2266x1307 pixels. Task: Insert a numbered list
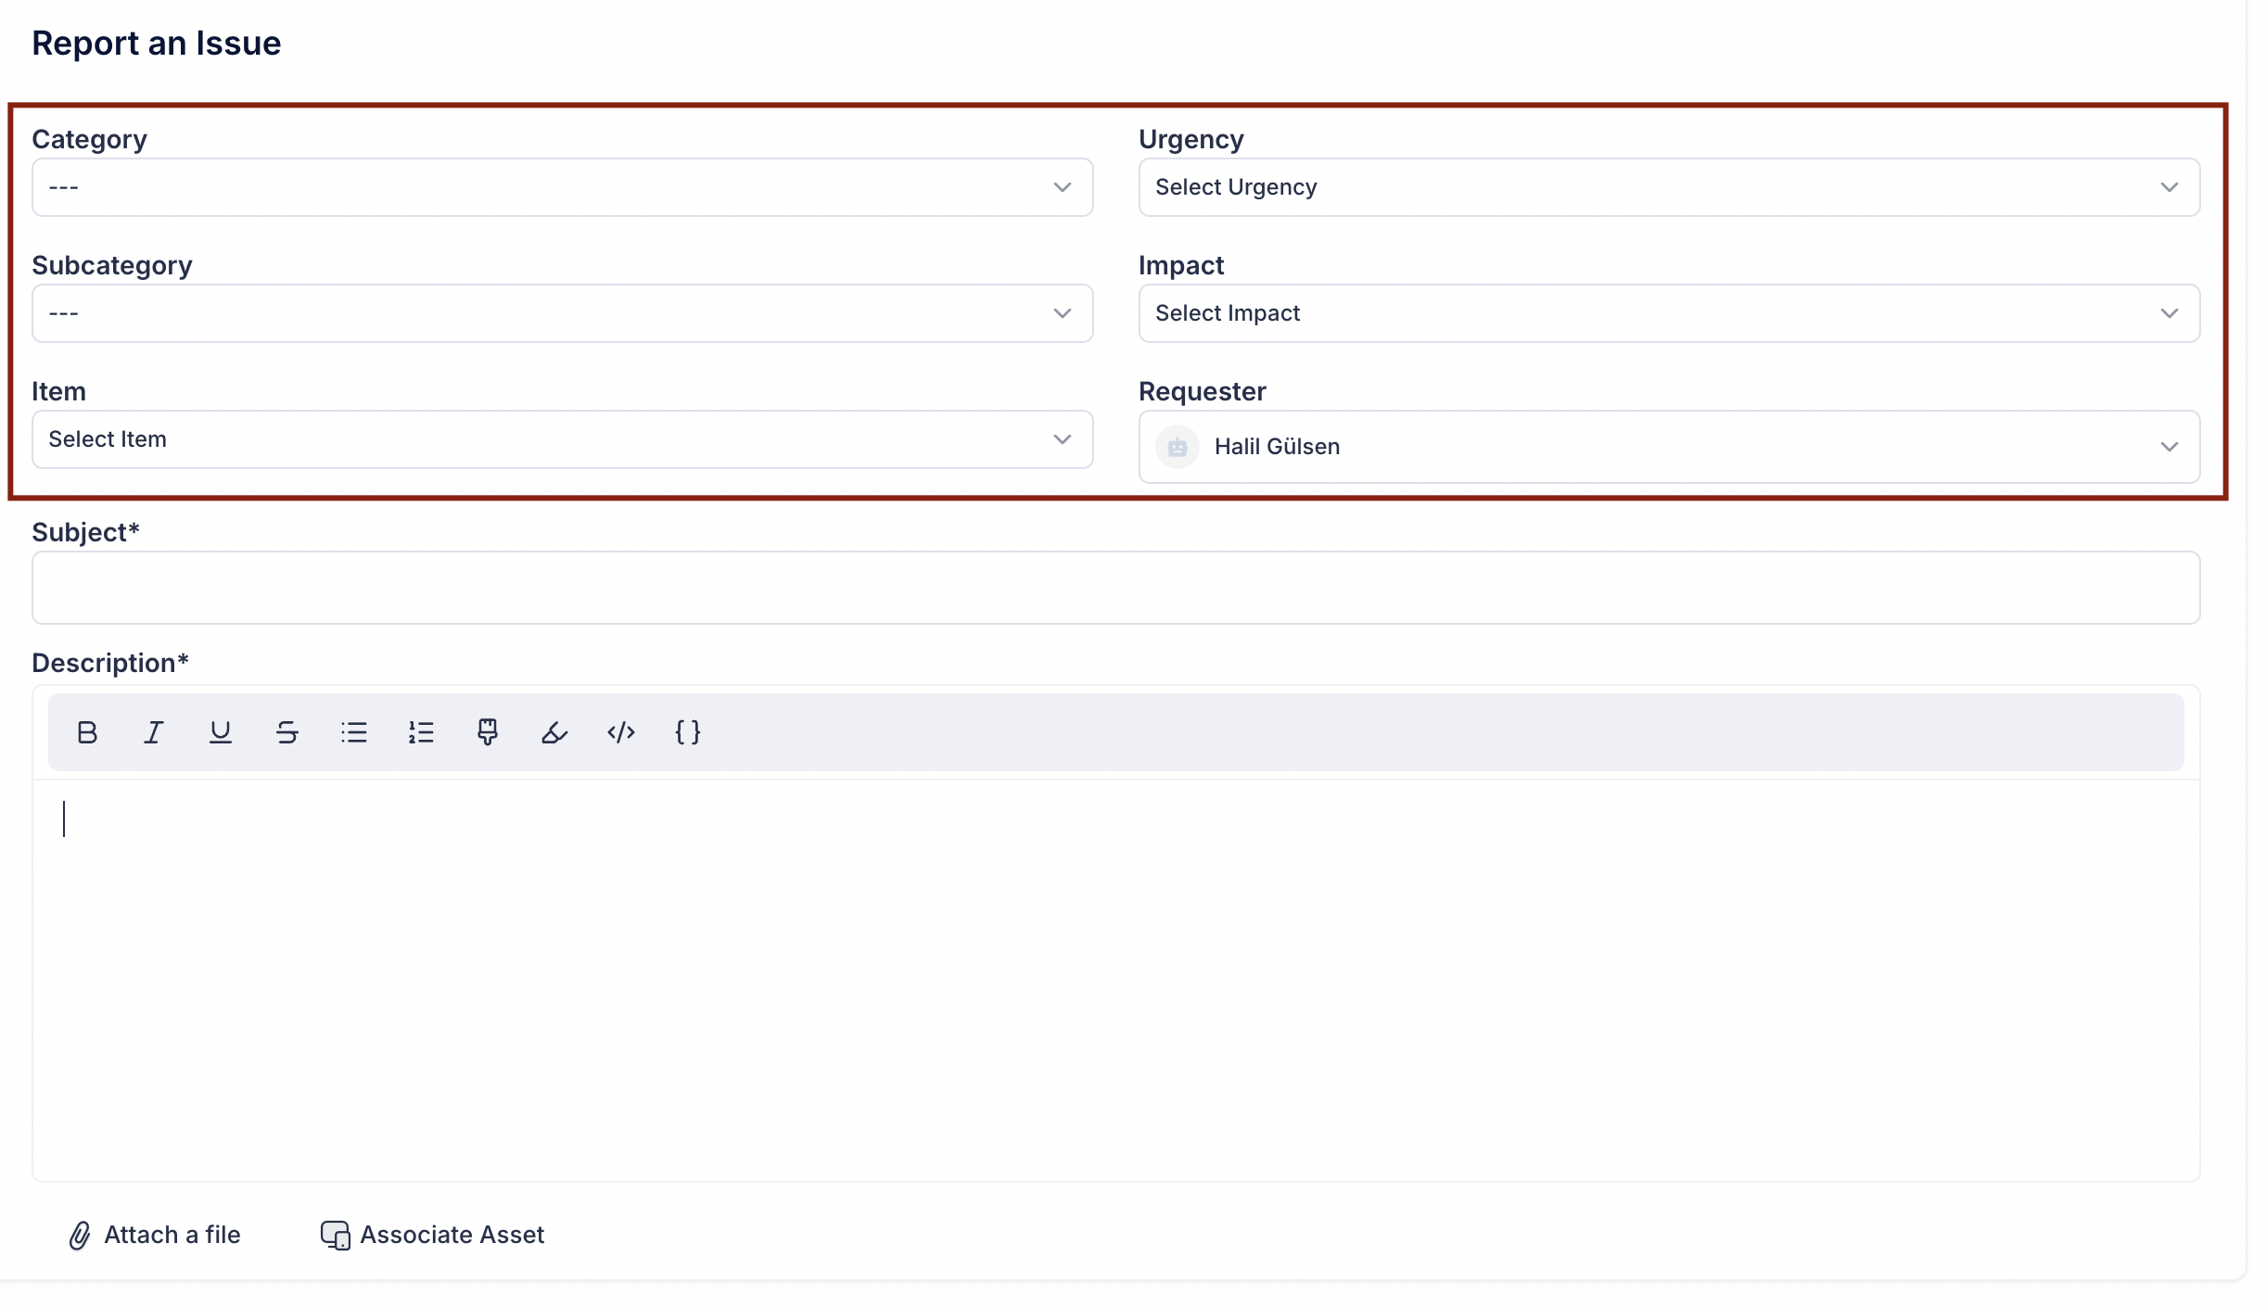click(421, 732)
